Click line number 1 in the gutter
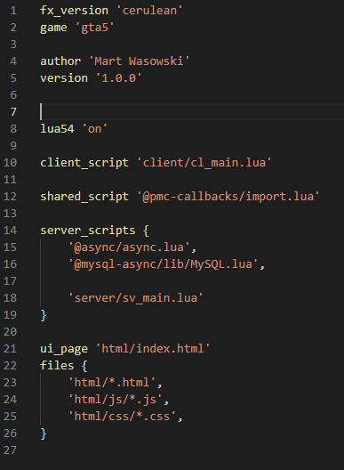The width and height of the screenshot is (344, 470). pyautogui.click(x=13, y=11)
